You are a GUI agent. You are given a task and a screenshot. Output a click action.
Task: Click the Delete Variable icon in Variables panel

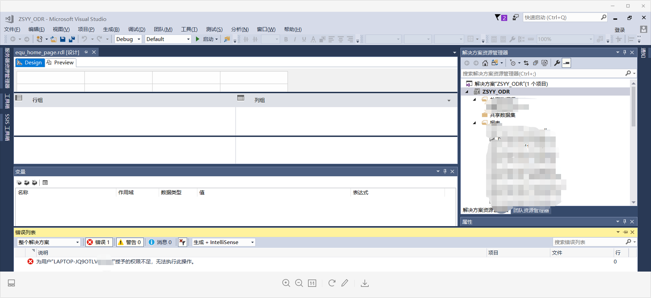click(35, 183)
